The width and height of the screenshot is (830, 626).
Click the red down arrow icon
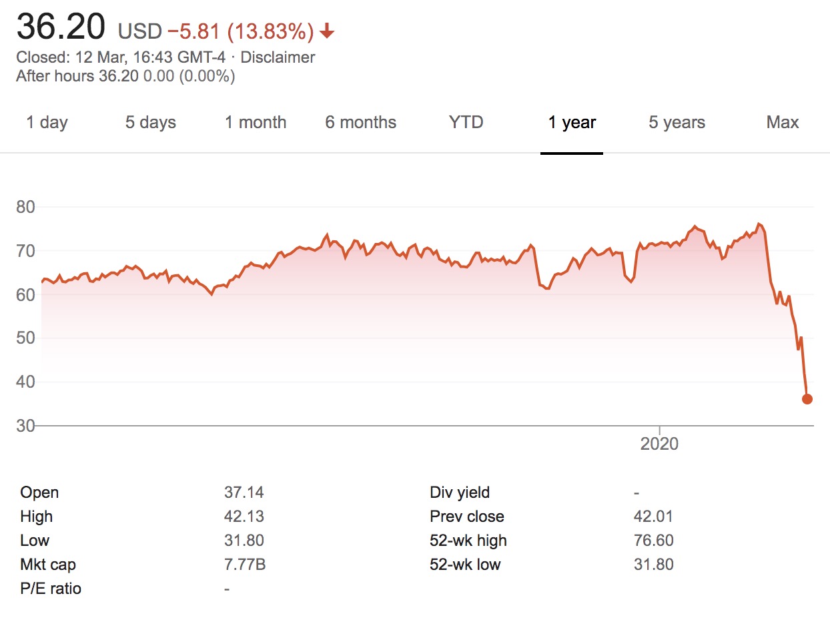(327, 31)
